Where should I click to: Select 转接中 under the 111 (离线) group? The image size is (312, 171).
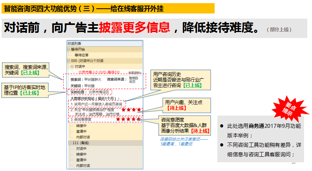pos(82,154)
